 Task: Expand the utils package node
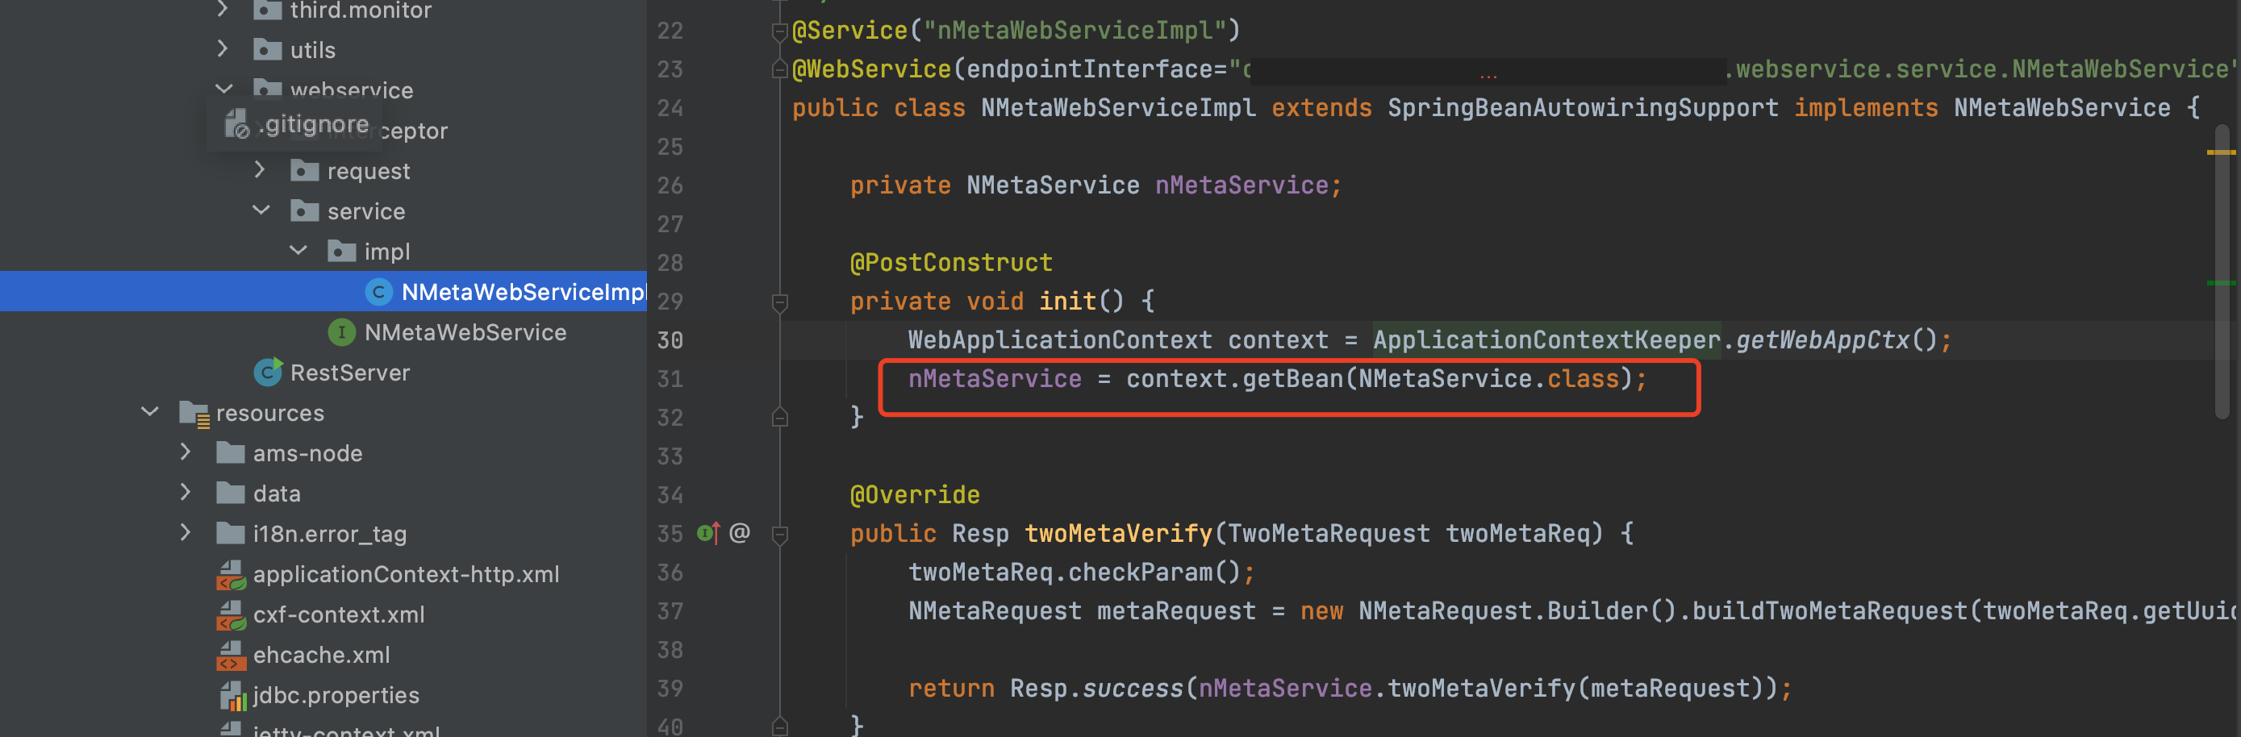pos(223,48)
